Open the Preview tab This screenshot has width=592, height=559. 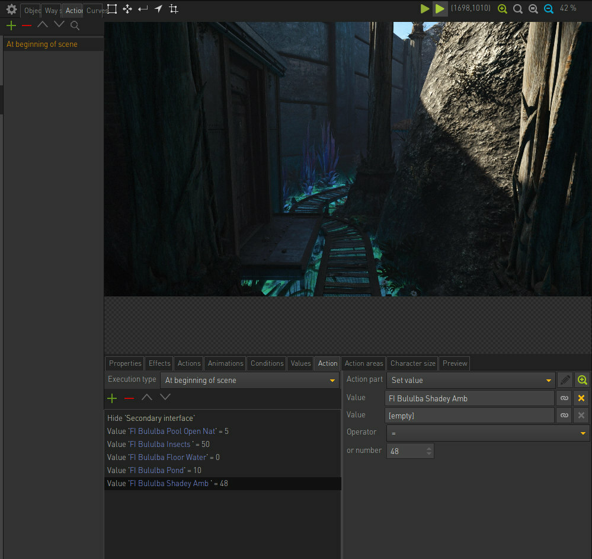click(x=455, y=363)
